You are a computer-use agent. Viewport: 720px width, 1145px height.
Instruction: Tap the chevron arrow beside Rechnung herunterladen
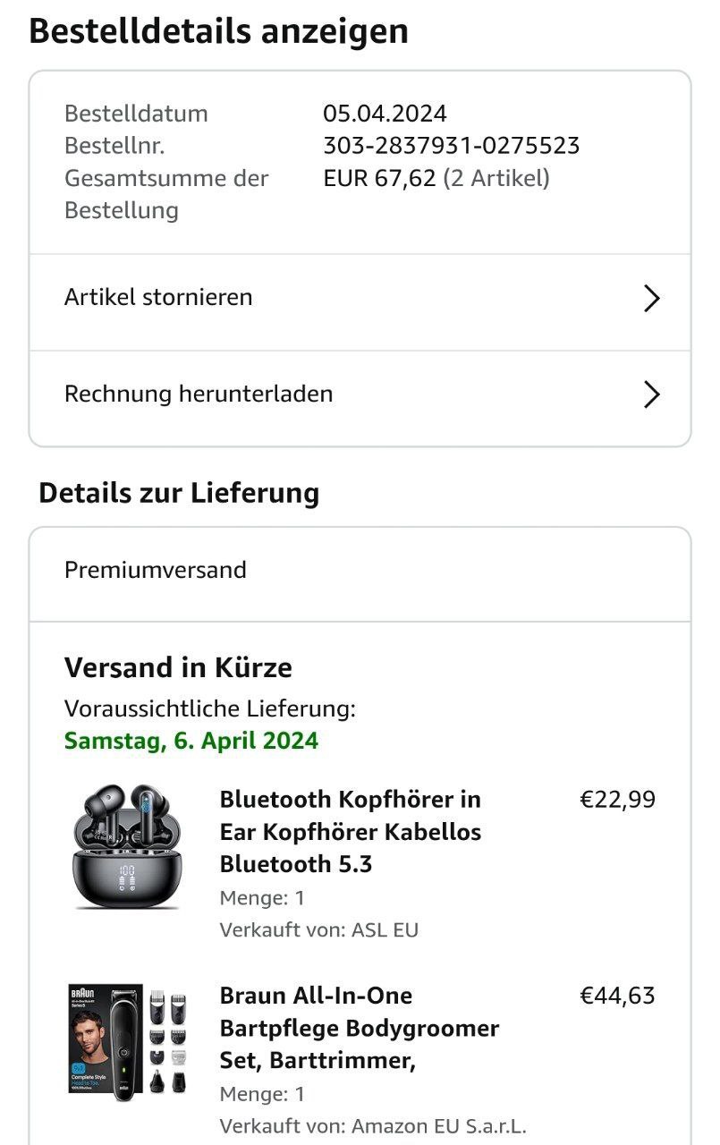(x=651, y=394)
